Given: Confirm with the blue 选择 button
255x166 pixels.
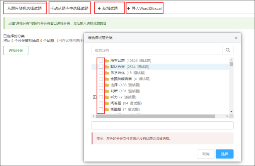Looking at the screenshot, I should tap(224, 154).
